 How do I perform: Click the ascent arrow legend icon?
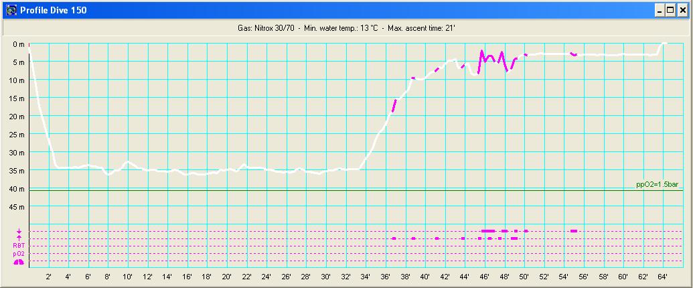[x=19, y=238]
